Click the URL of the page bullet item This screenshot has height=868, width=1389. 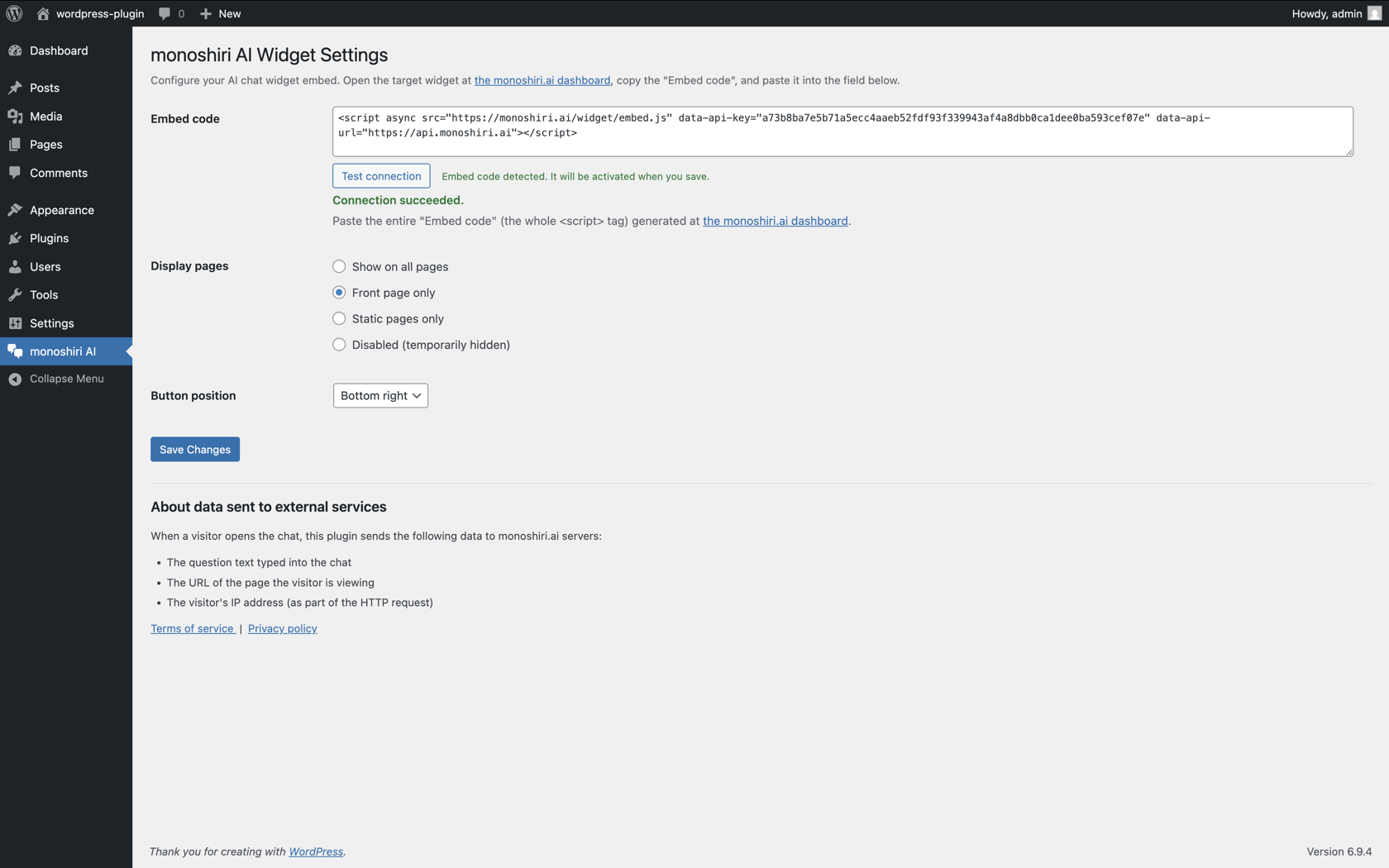coord(270,583)
